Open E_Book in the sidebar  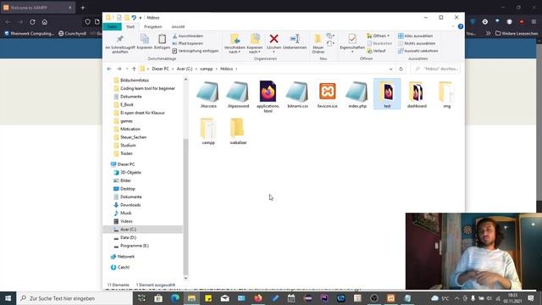127,104
